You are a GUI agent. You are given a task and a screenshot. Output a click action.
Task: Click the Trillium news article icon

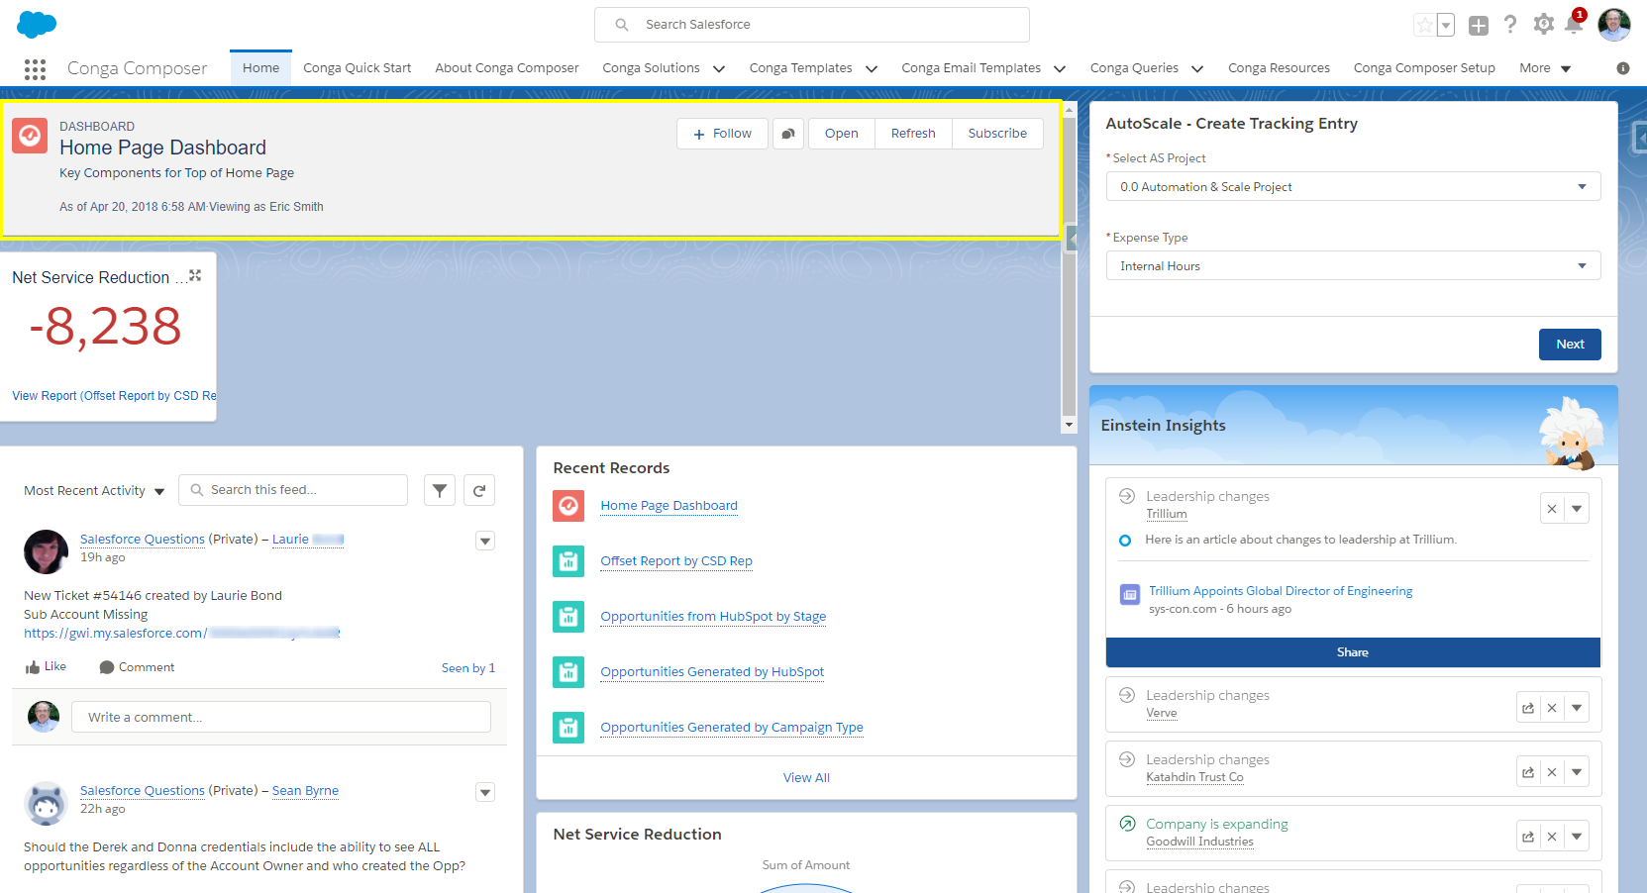coord(1130,594)
